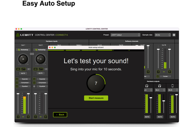Click stepper arrows of first headphones mix selector

pyautogui.click(x=151, y=90)
